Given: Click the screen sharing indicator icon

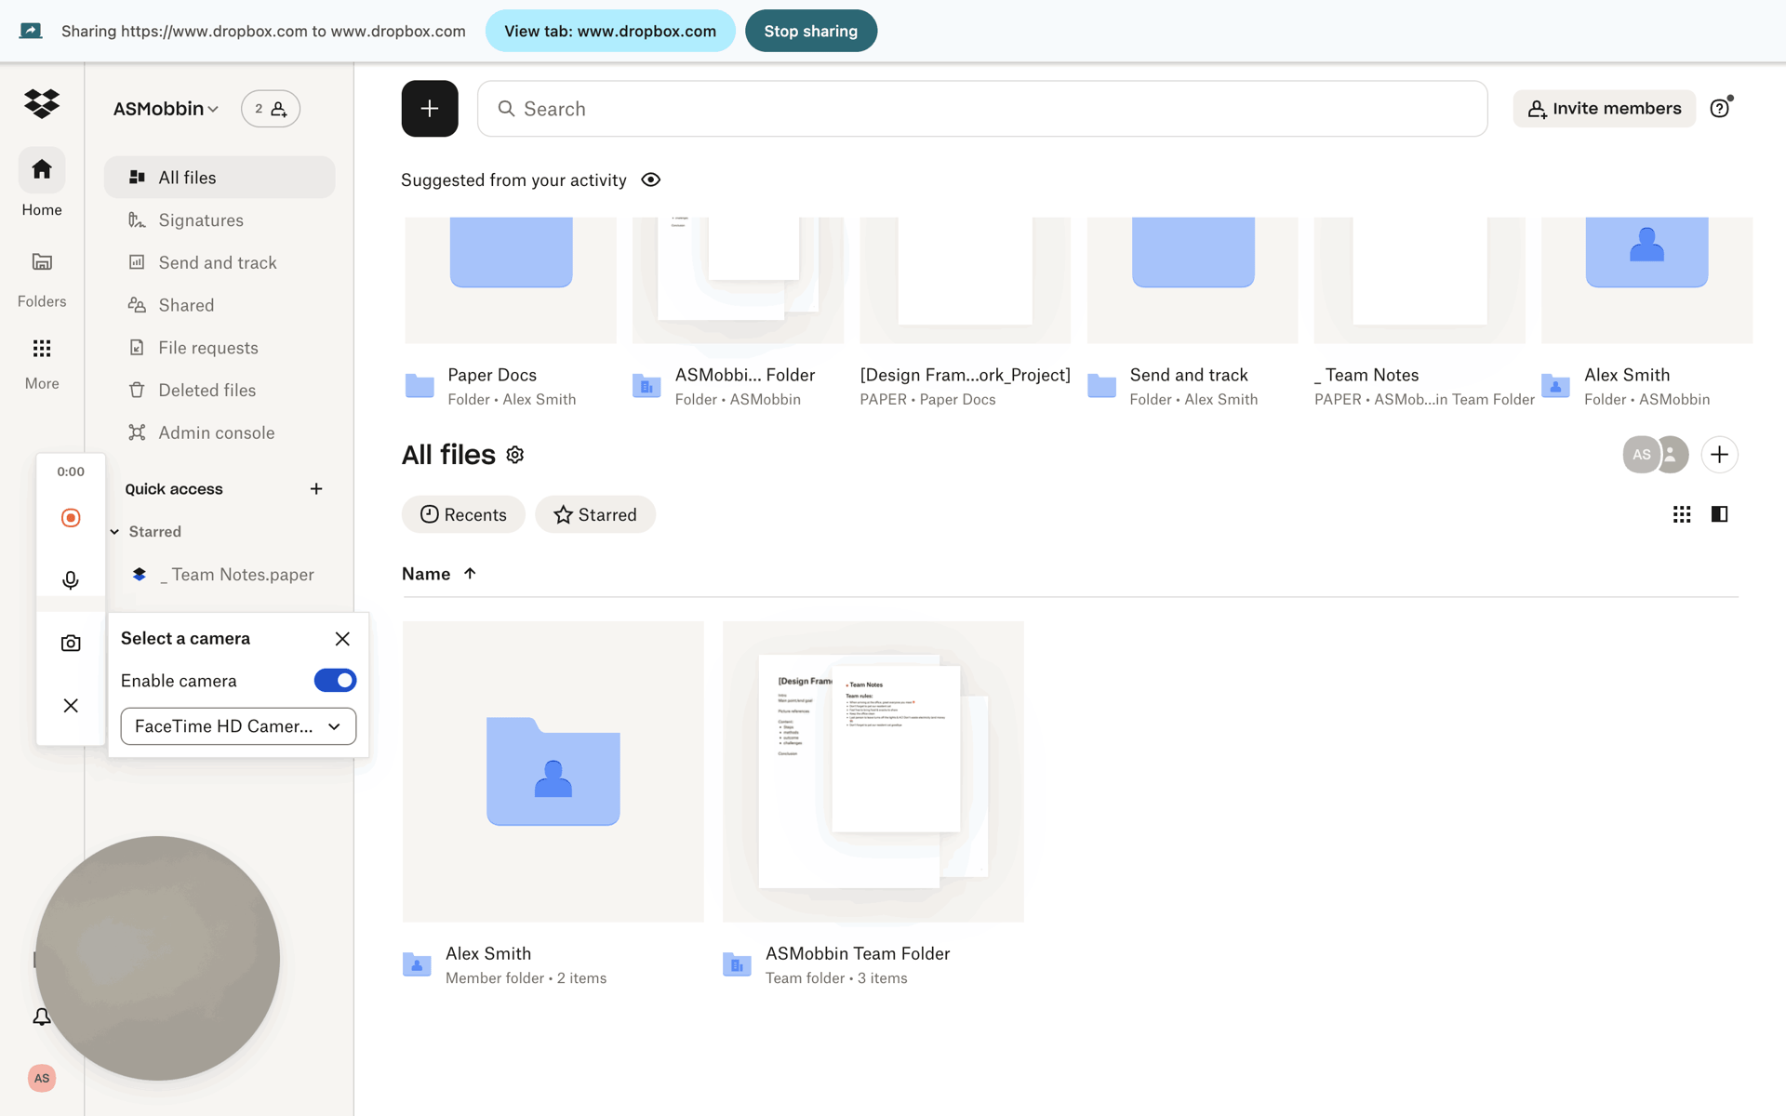Looking at the screenshot, I should (31, 31).
